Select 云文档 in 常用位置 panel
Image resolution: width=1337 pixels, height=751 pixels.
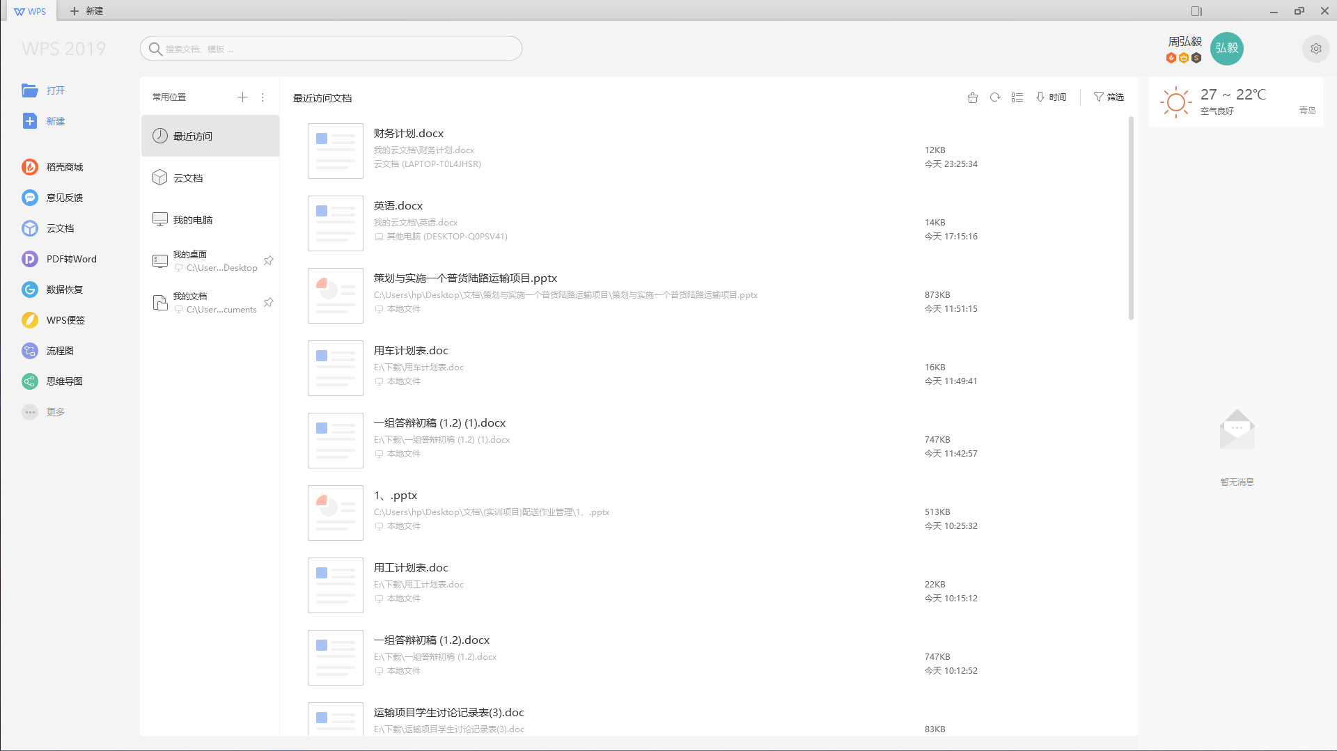[210, 177]
